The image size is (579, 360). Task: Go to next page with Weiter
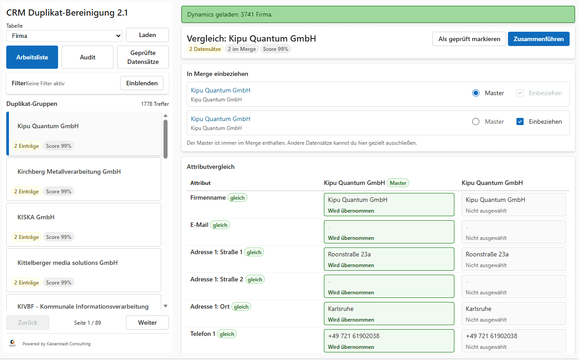(x=147, y=322)
